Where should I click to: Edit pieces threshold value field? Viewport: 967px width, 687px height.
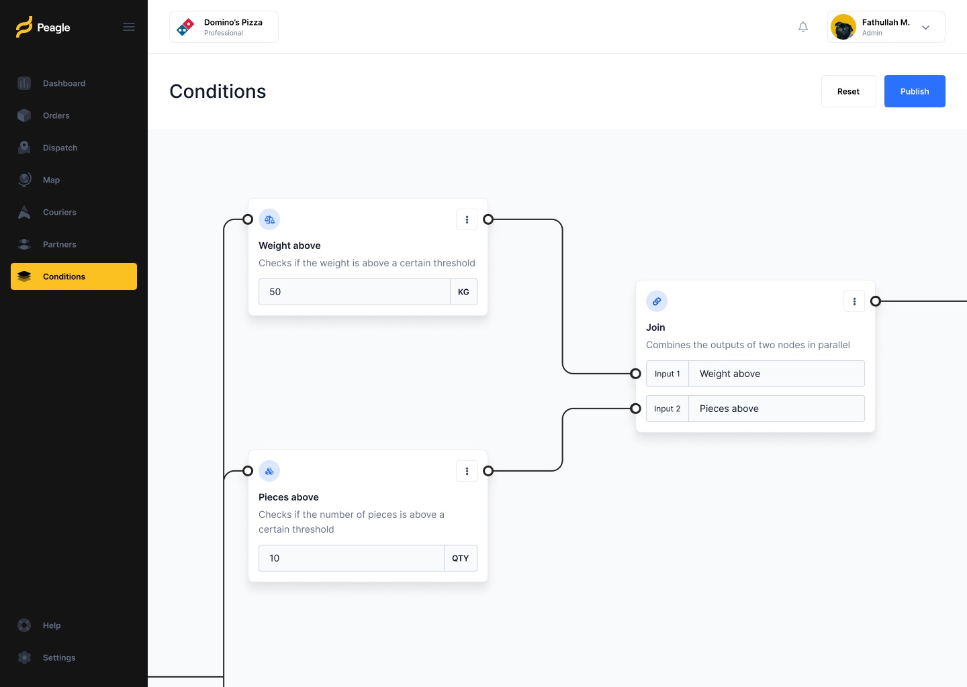pyautogui.click(x=351, y=558)
